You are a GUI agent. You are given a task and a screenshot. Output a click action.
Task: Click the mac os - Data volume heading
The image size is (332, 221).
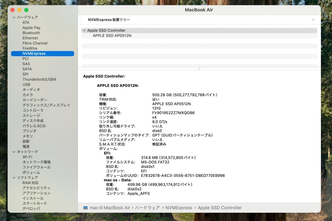coord(118,180)
